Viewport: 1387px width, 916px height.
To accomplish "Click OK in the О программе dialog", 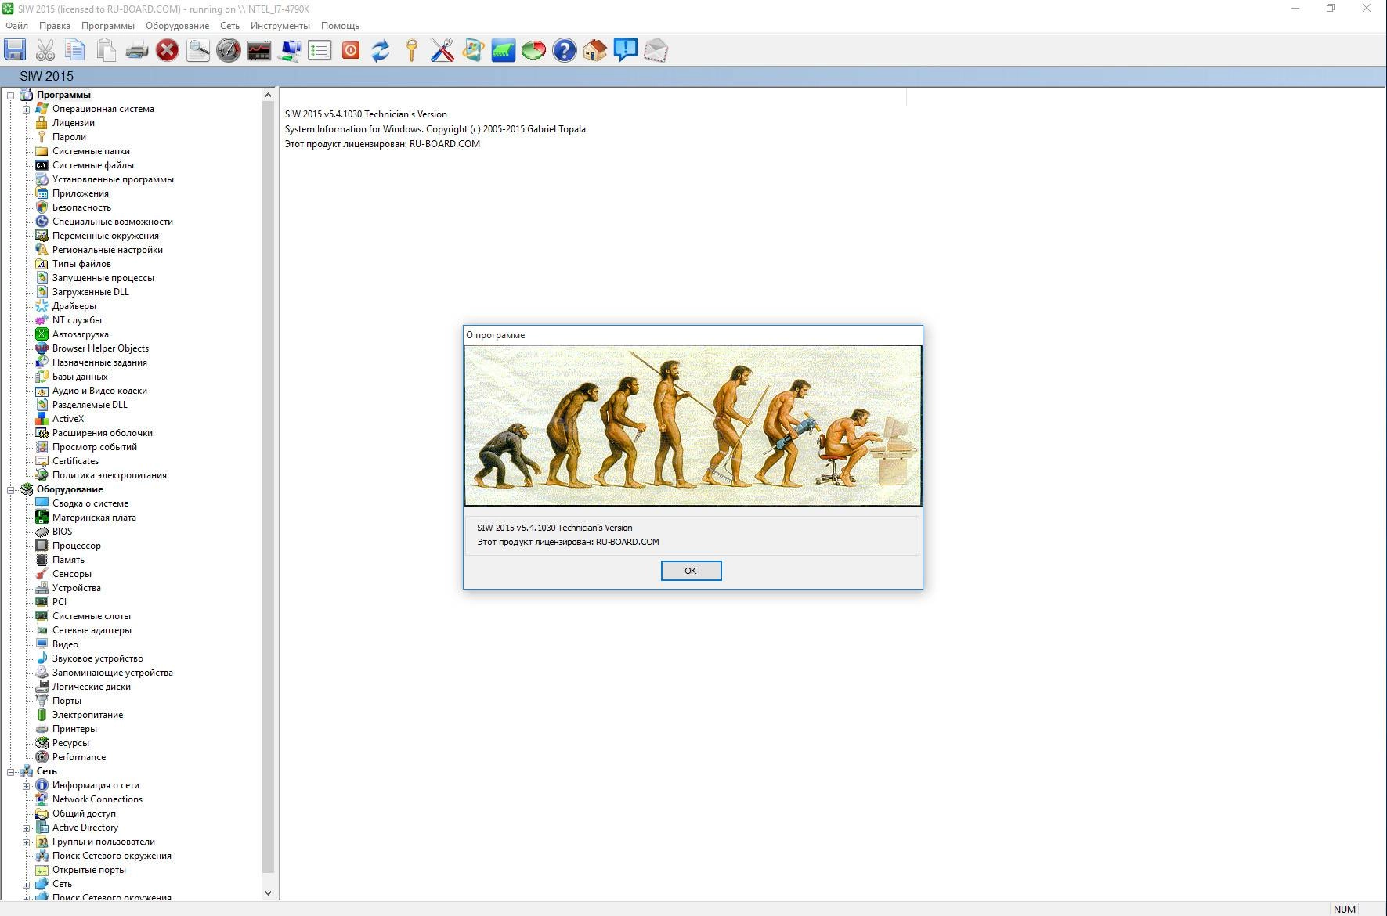I will point(691,571).
